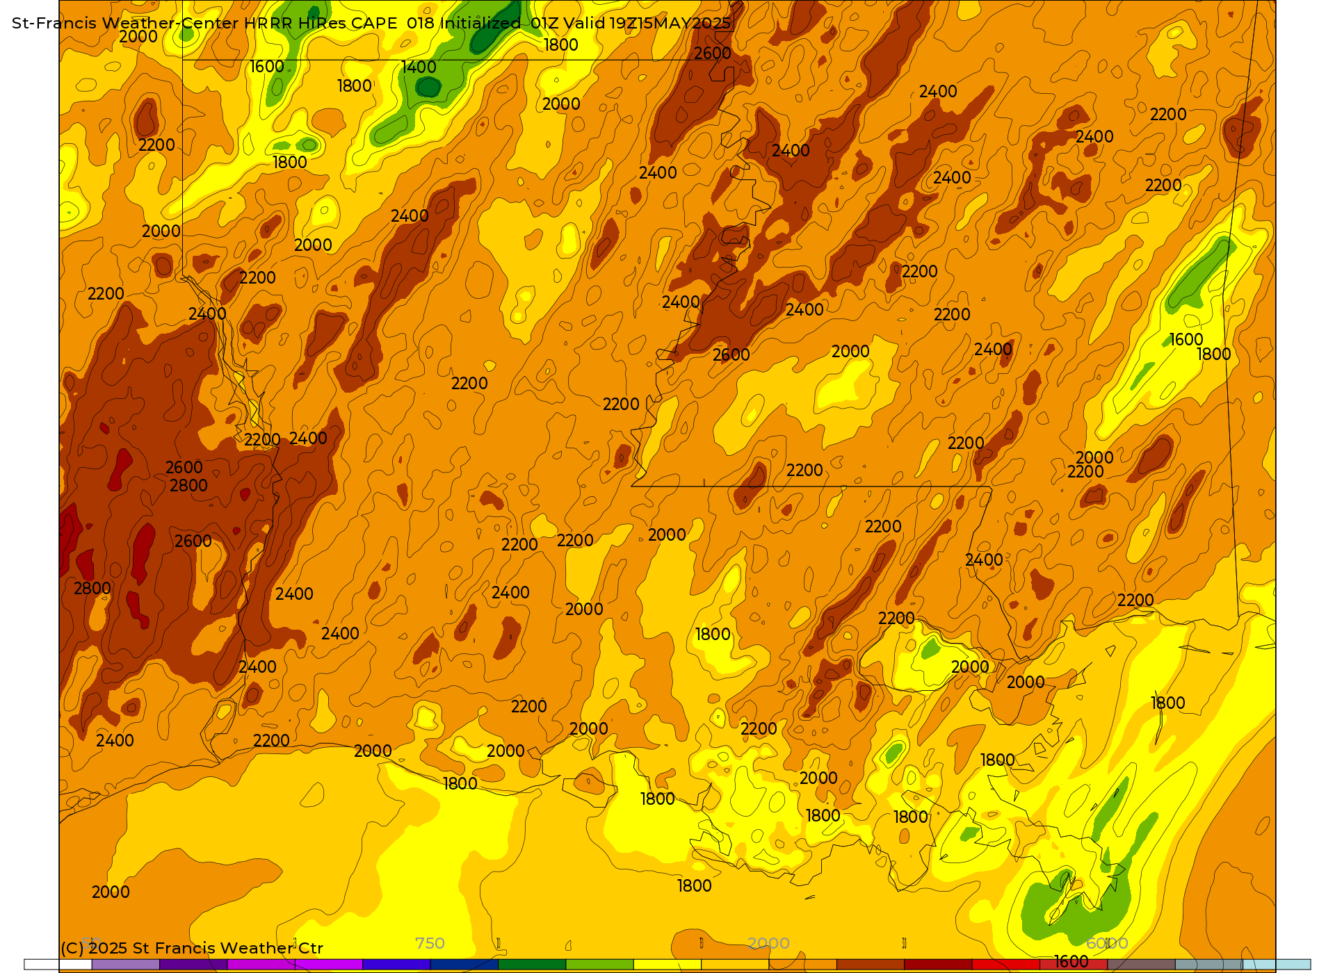The height and width of the screenshot is (973, 1335).
Task: Select the gray-blue legend swatch
Action: pos(1208,965)
